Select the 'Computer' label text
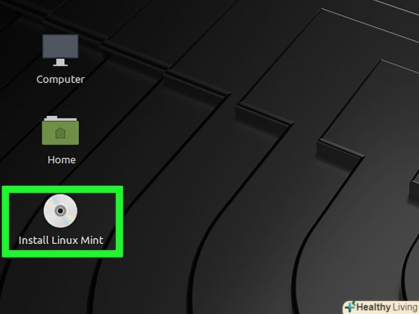 point(60,79)
